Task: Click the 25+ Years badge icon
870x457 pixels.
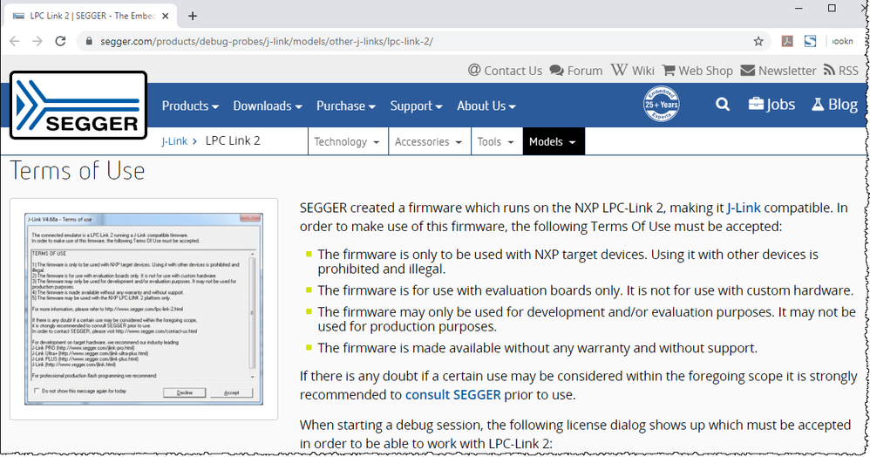Action: click(662, 104)
